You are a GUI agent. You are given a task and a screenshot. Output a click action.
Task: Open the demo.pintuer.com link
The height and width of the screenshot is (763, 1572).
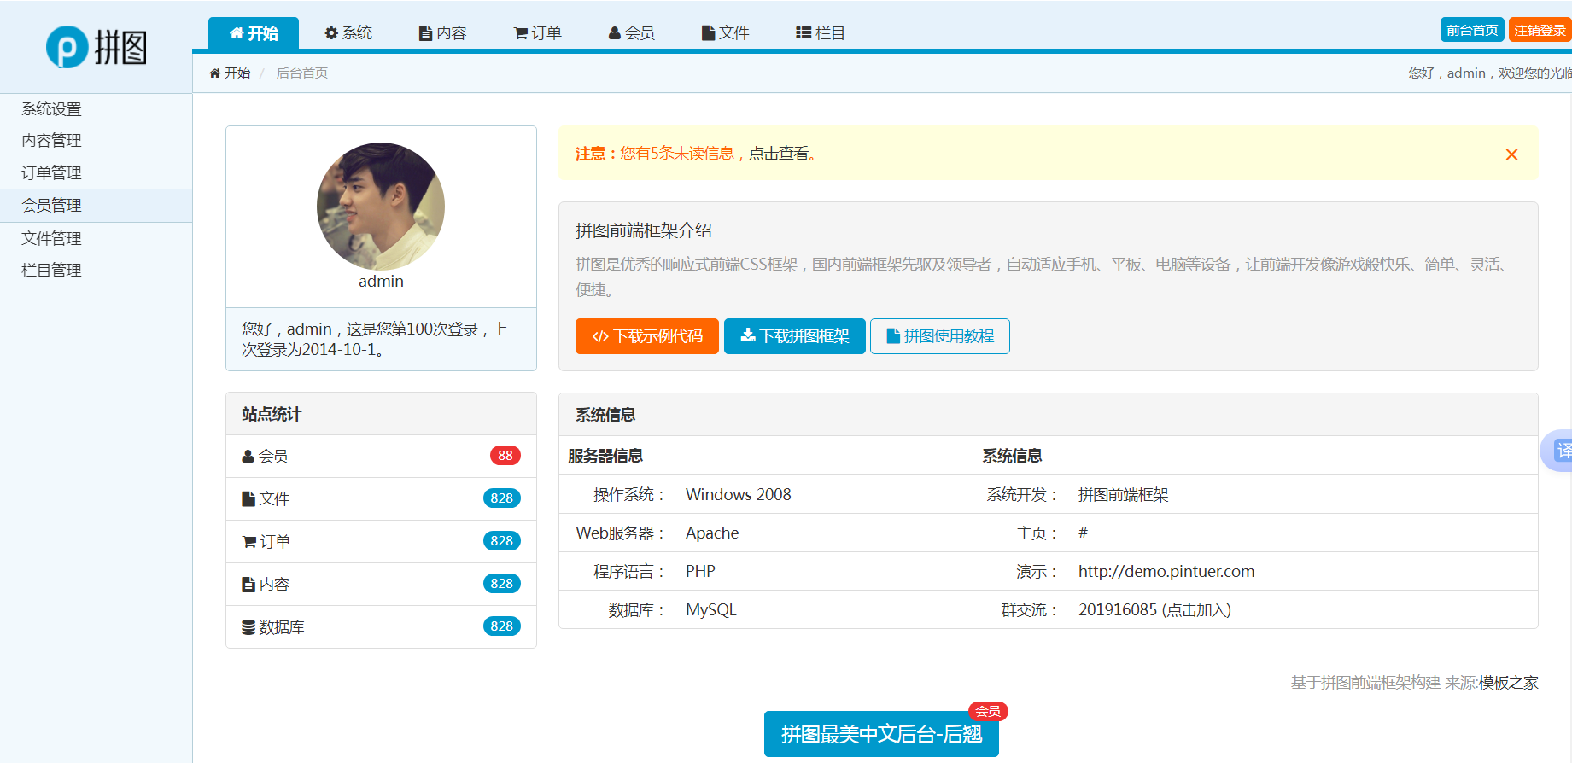pos(1166,572)
